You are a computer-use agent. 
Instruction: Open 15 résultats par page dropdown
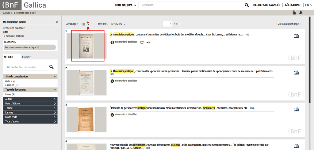click(289, 24)
